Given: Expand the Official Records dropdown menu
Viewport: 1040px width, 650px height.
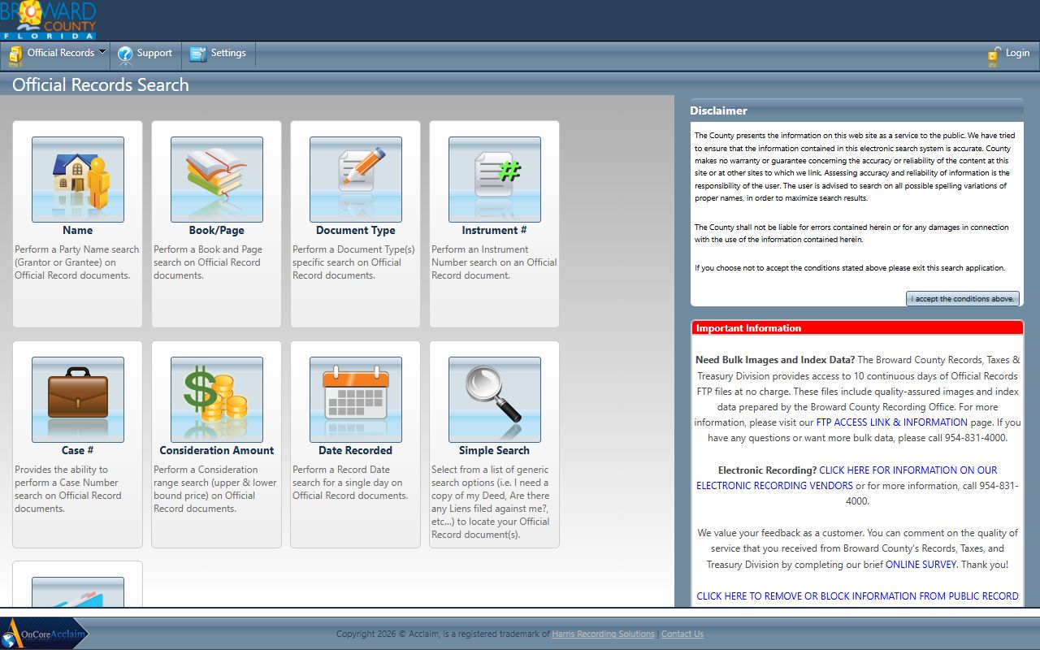Looking at the screenshot, I should click(58, 54).
